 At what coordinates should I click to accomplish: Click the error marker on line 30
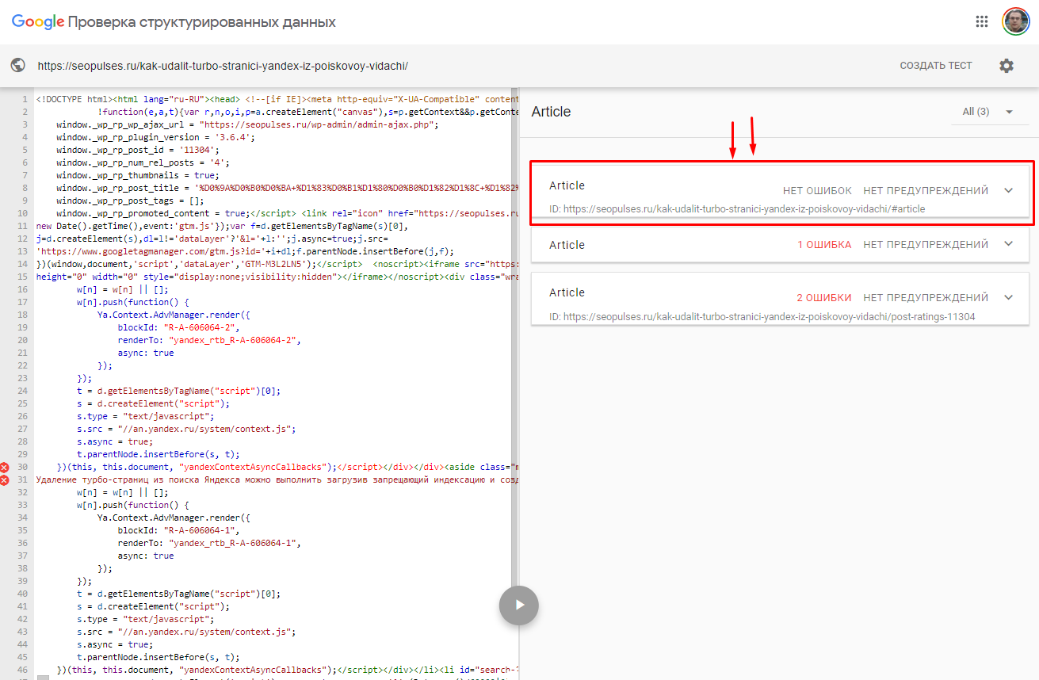[x=5, y=468]
